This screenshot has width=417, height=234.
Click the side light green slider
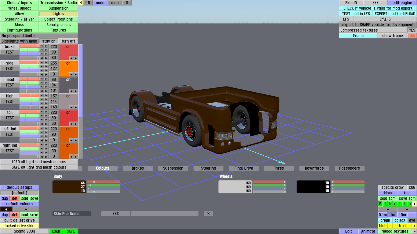(x=29, y=66)
